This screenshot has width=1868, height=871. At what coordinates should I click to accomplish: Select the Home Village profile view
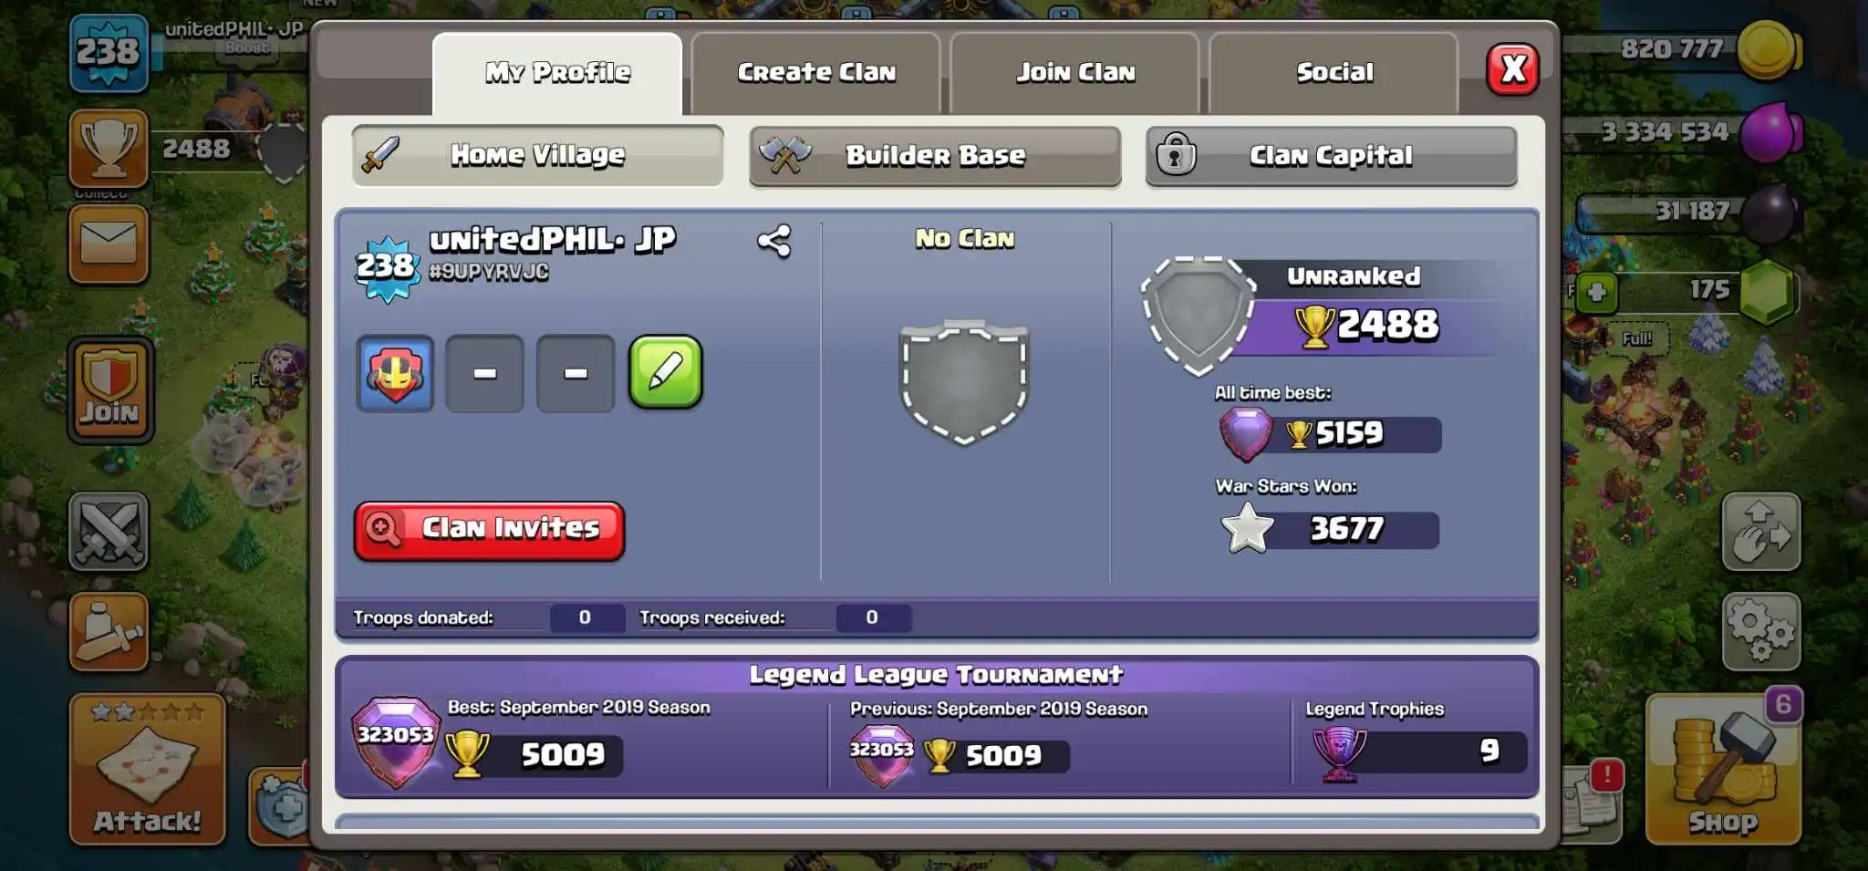pyautogui.click(x=538, y=156)
